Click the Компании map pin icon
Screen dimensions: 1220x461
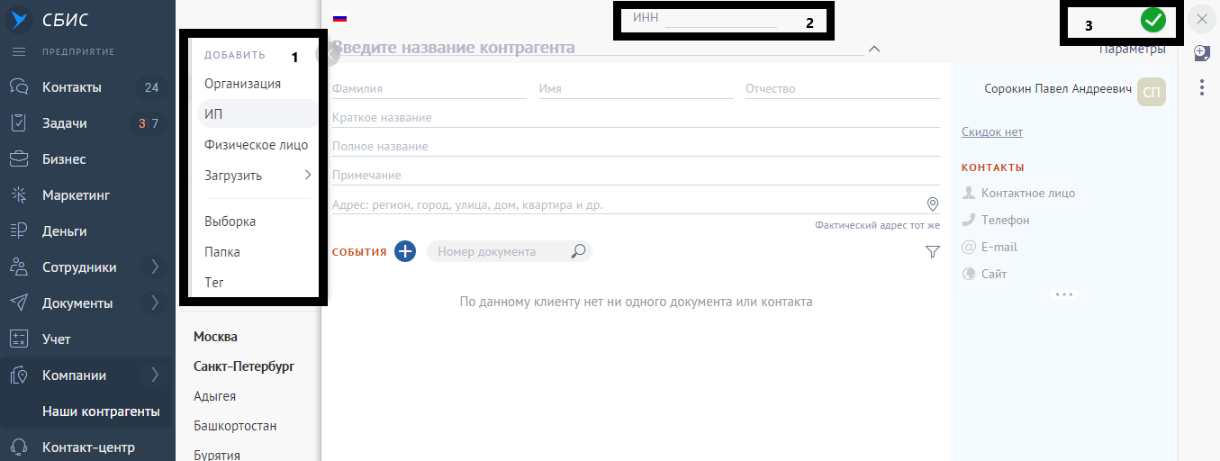[x=18, y=375]
